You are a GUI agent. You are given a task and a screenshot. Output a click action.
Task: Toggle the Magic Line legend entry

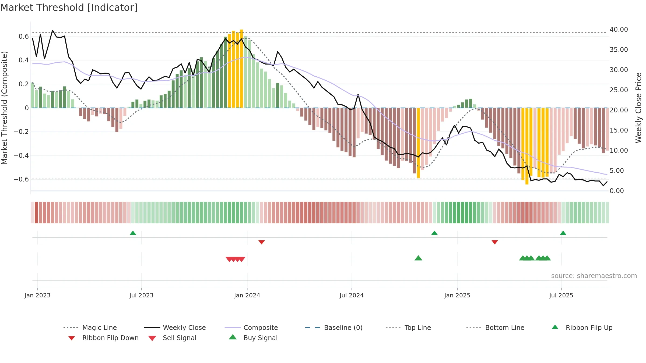[x=90, y=328]
